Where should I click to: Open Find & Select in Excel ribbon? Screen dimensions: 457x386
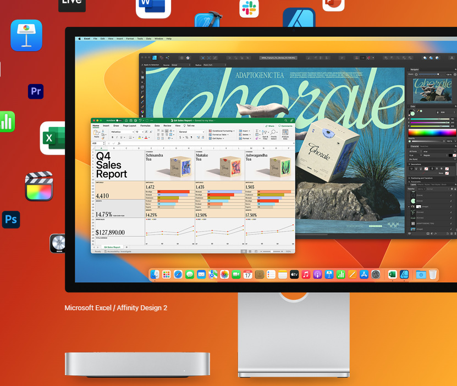click(x=273, y=135)
